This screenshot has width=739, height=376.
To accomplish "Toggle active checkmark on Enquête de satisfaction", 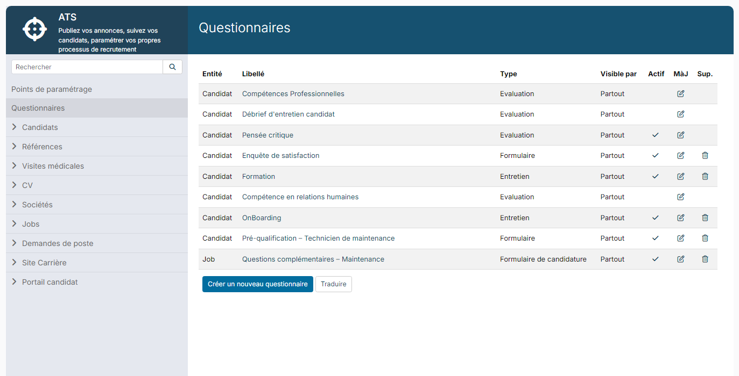I will pos(655,156).
